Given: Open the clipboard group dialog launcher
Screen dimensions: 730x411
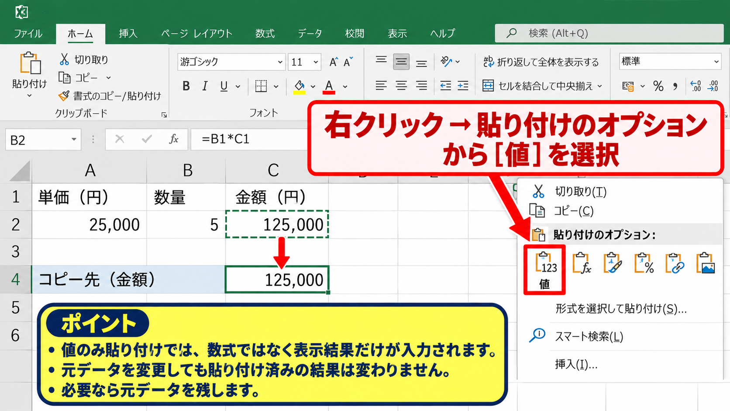Looking at the screenshot, I should [164, 115].
